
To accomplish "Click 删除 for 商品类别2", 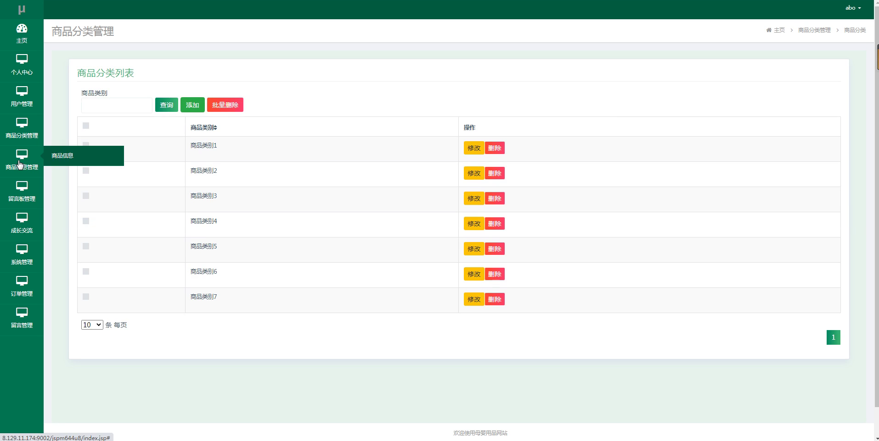I will (x=495, y=173).
